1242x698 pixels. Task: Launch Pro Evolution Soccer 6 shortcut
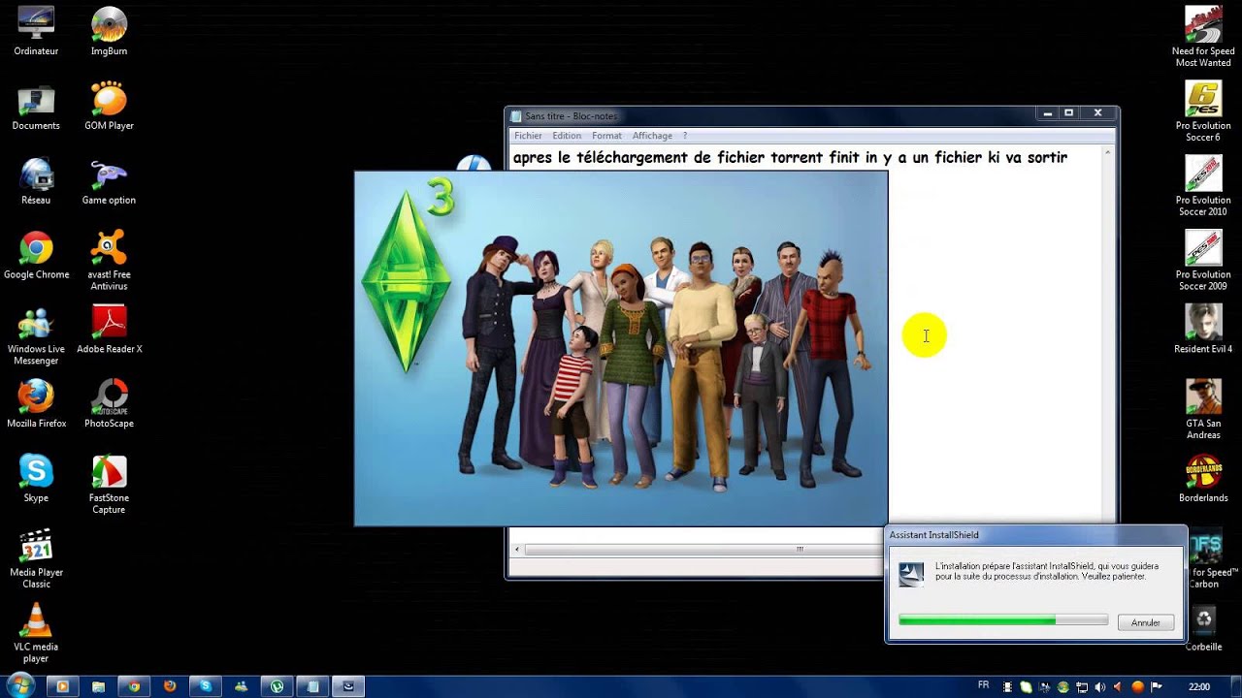[1203, 111]
